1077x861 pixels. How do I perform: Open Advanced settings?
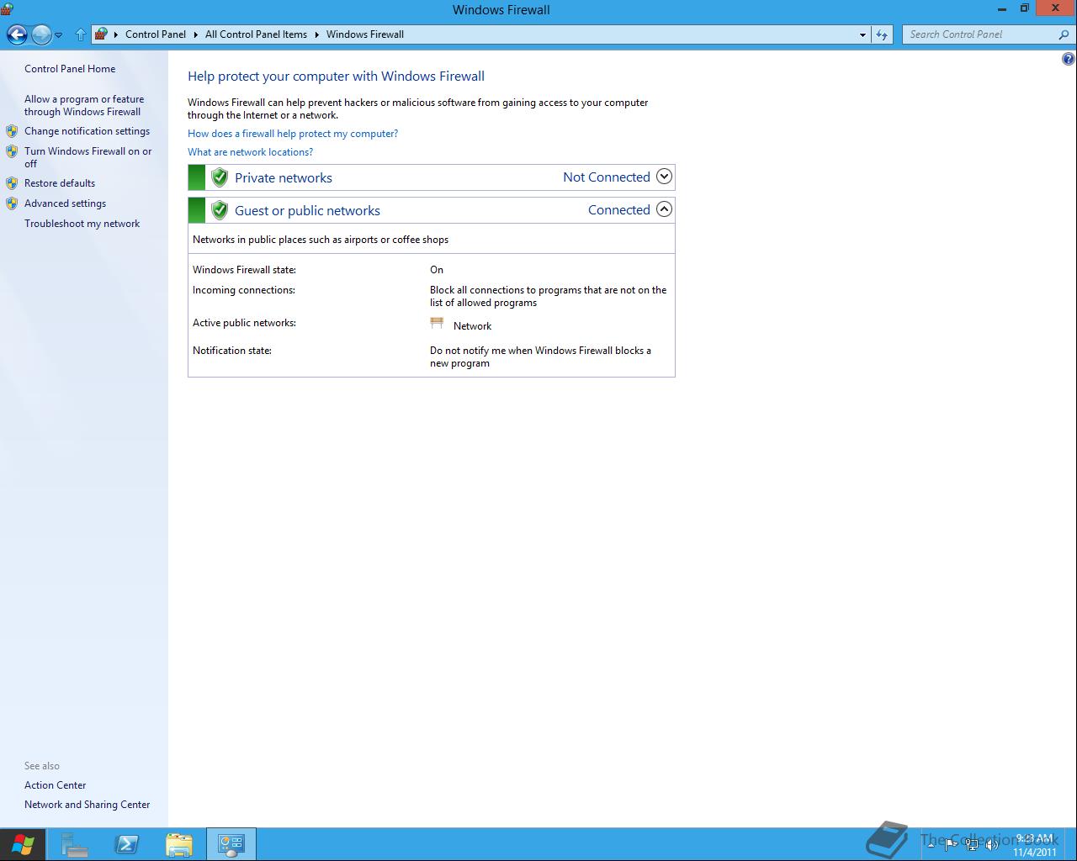(65, 203)
